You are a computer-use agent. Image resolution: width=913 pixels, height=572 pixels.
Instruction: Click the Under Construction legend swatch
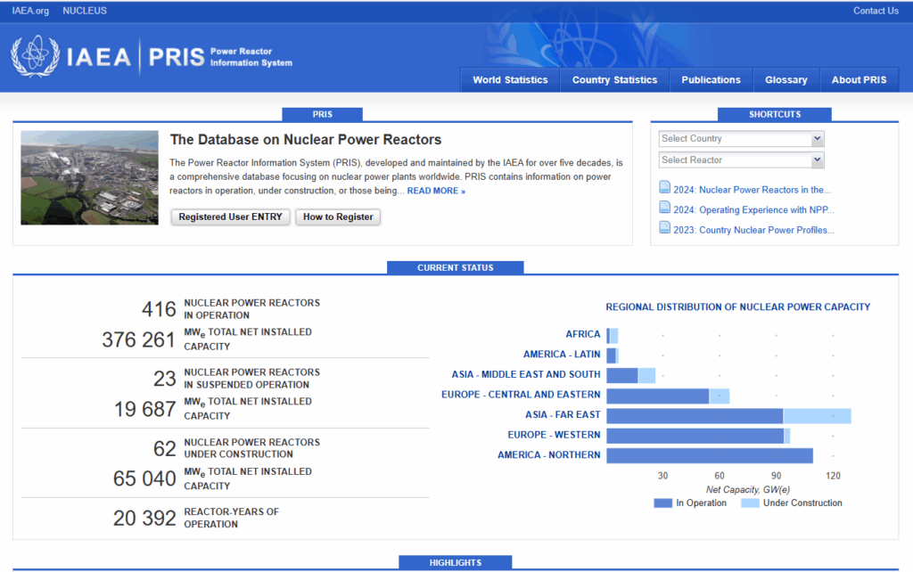[750, 503]
